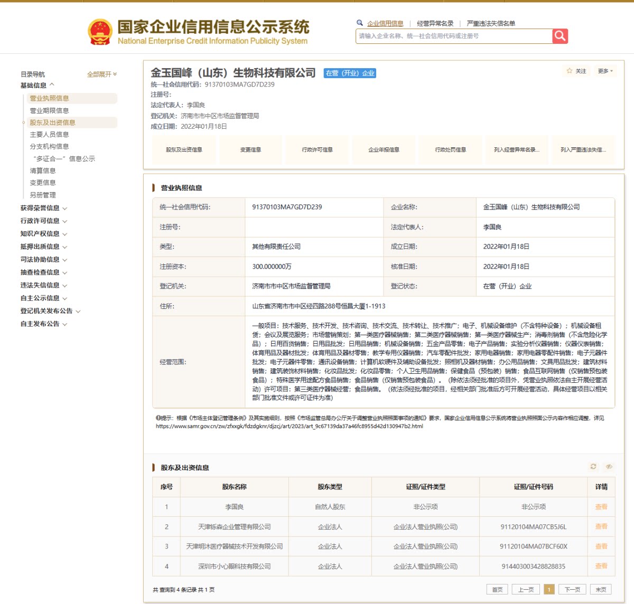The height and width of the screenshot is (604, 634).
Task: View details for shareholder 李国良
Action: 601,507
